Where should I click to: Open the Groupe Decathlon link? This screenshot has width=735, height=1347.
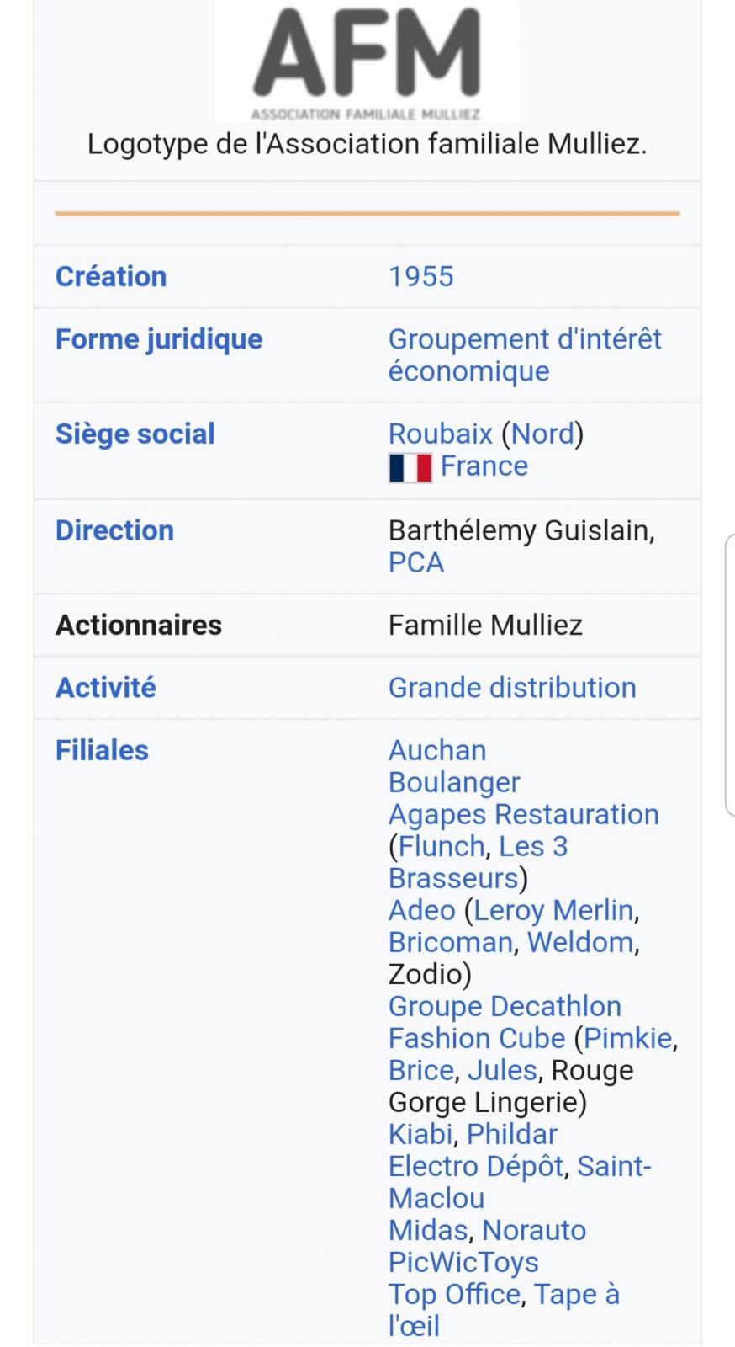tap(505, 1006)
